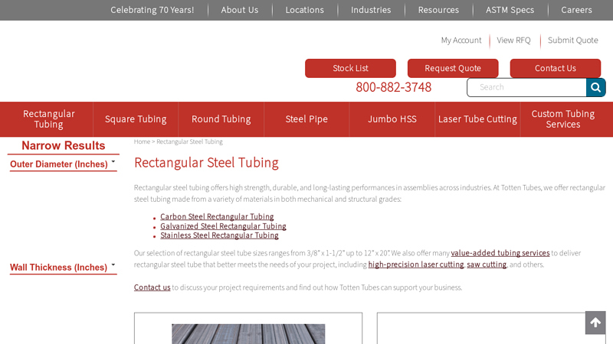Screen dimensions: 613x344
Task: Follow high-precision laser cutting link
Action: tap(416, 264)
